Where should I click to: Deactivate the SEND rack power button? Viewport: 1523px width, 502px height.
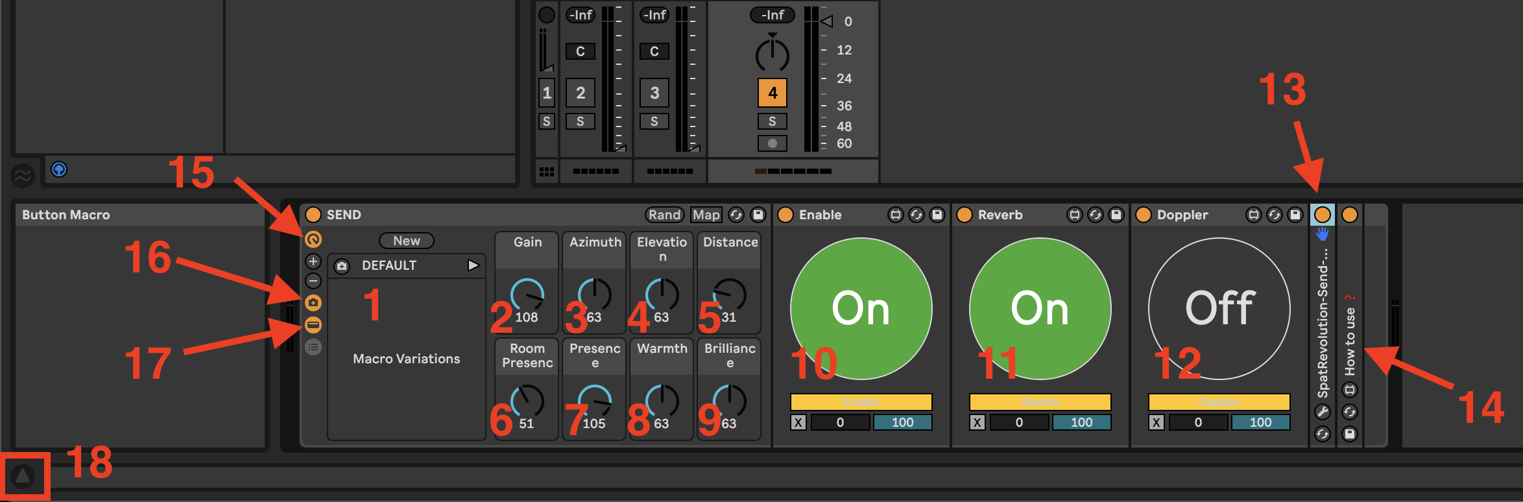point(313,215)
